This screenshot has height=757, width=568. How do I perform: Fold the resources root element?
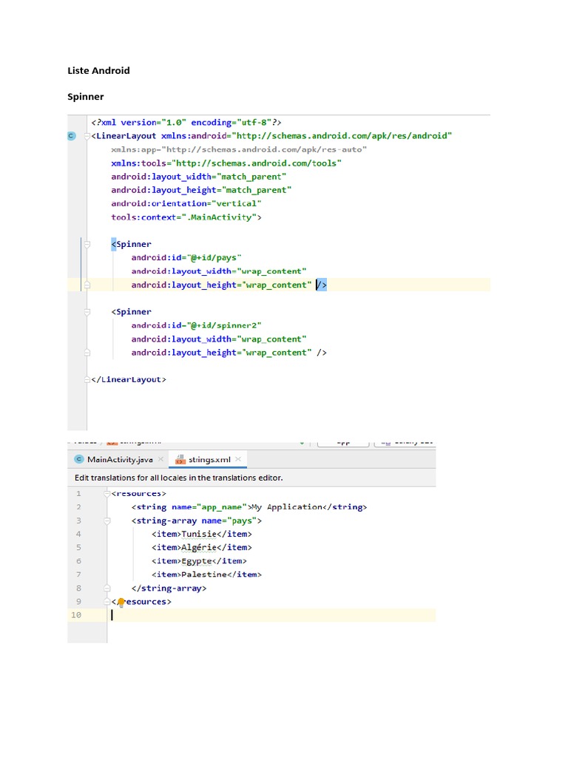(107, 493)
